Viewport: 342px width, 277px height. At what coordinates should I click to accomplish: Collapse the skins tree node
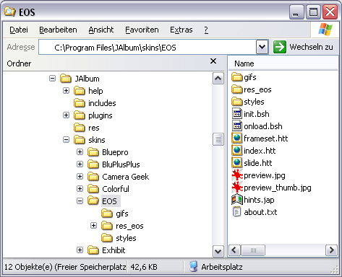66,140
